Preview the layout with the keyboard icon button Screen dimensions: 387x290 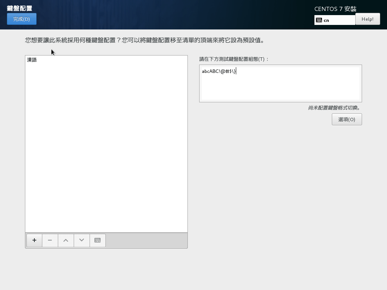tap(98, 240)
